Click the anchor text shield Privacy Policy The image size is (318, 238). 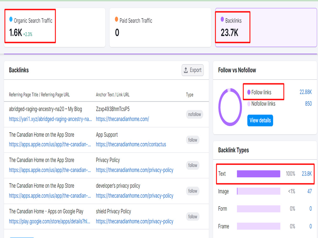point(114,211)
